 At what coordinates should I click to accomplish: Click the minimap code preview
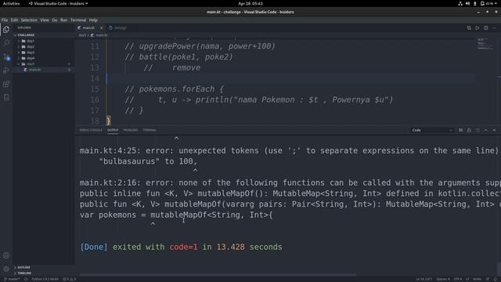pos(485,44)
